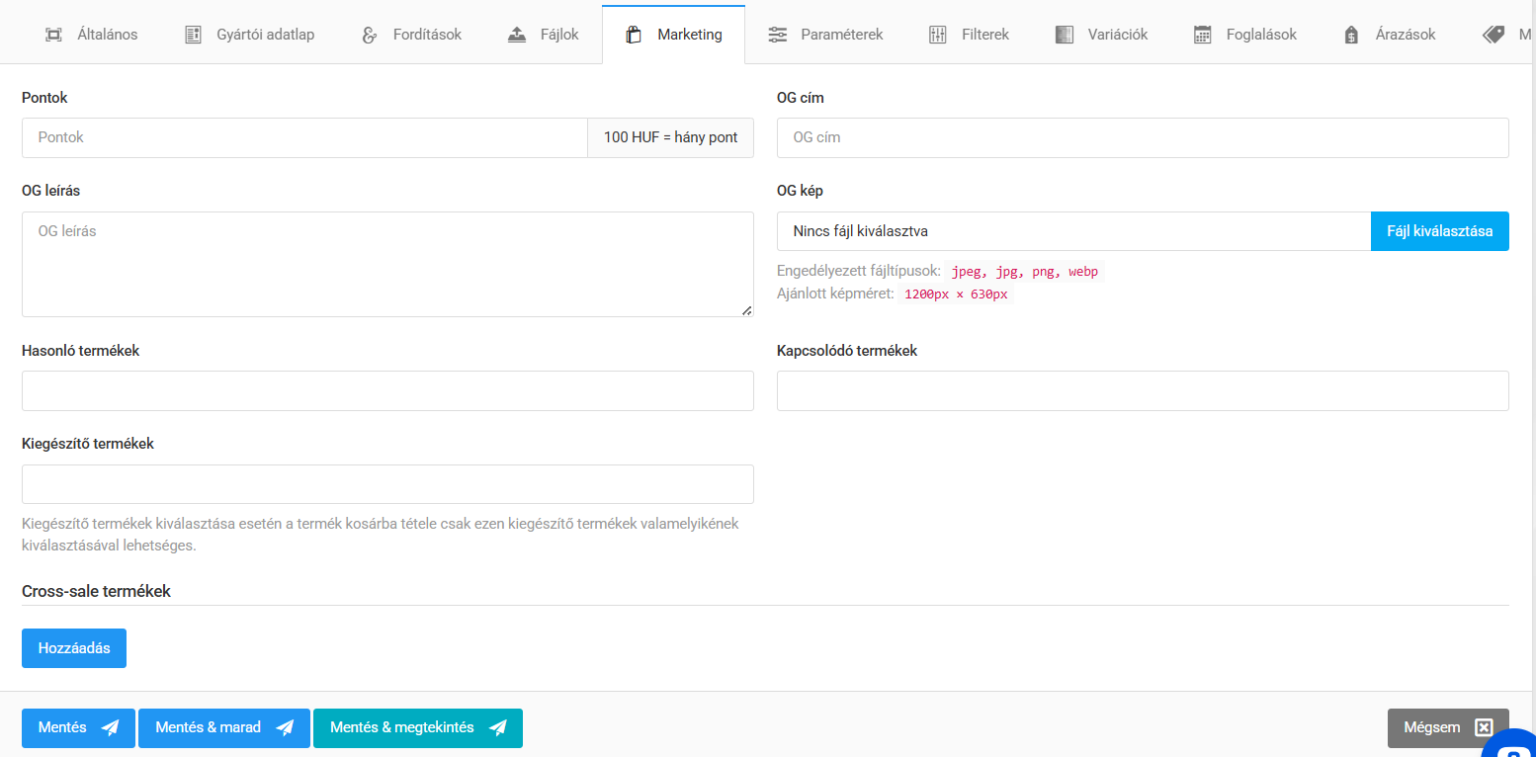Click the Hozzáadás button

tap(74, 648)
